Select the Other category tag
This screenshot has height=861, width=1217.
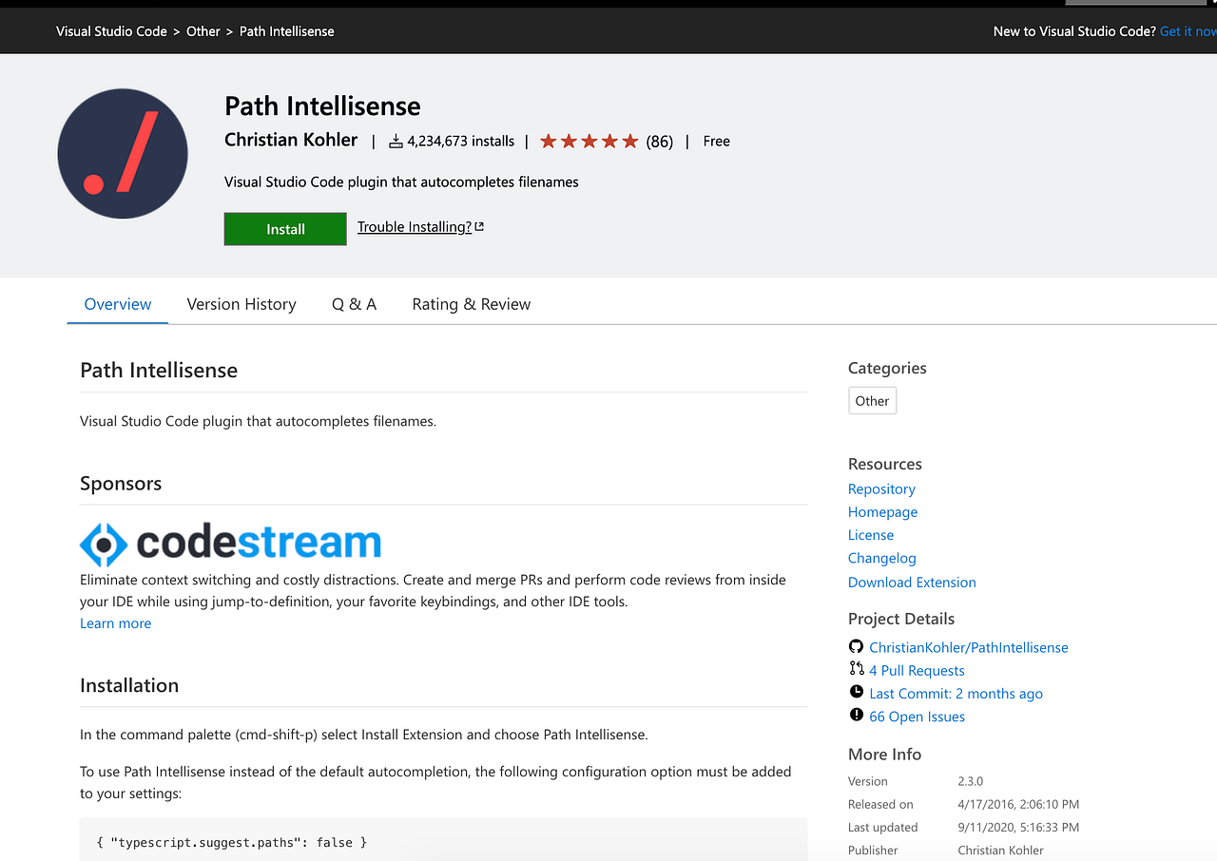coord(872,400)
